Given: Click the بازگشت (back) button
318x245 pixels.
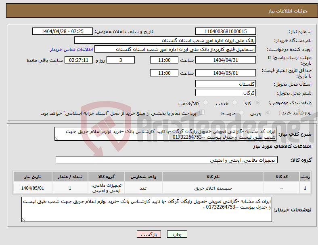Looking at the screenshot, I should click(x=149, y=234).
